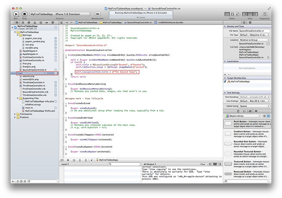Hide the debug area button
The image size is (282, 198).
[x=62, y=160]
